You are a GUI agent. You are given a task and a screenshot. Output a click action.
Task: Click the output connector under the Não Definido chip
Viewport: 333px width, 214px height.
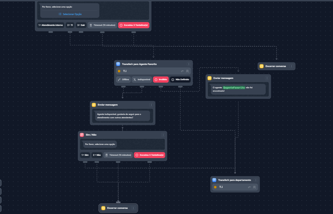(180, 87)
